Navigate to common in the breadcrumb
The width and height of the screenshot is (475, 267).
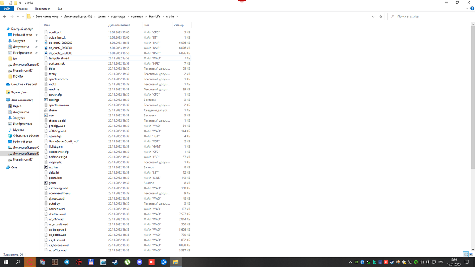(x=137, y=17)
